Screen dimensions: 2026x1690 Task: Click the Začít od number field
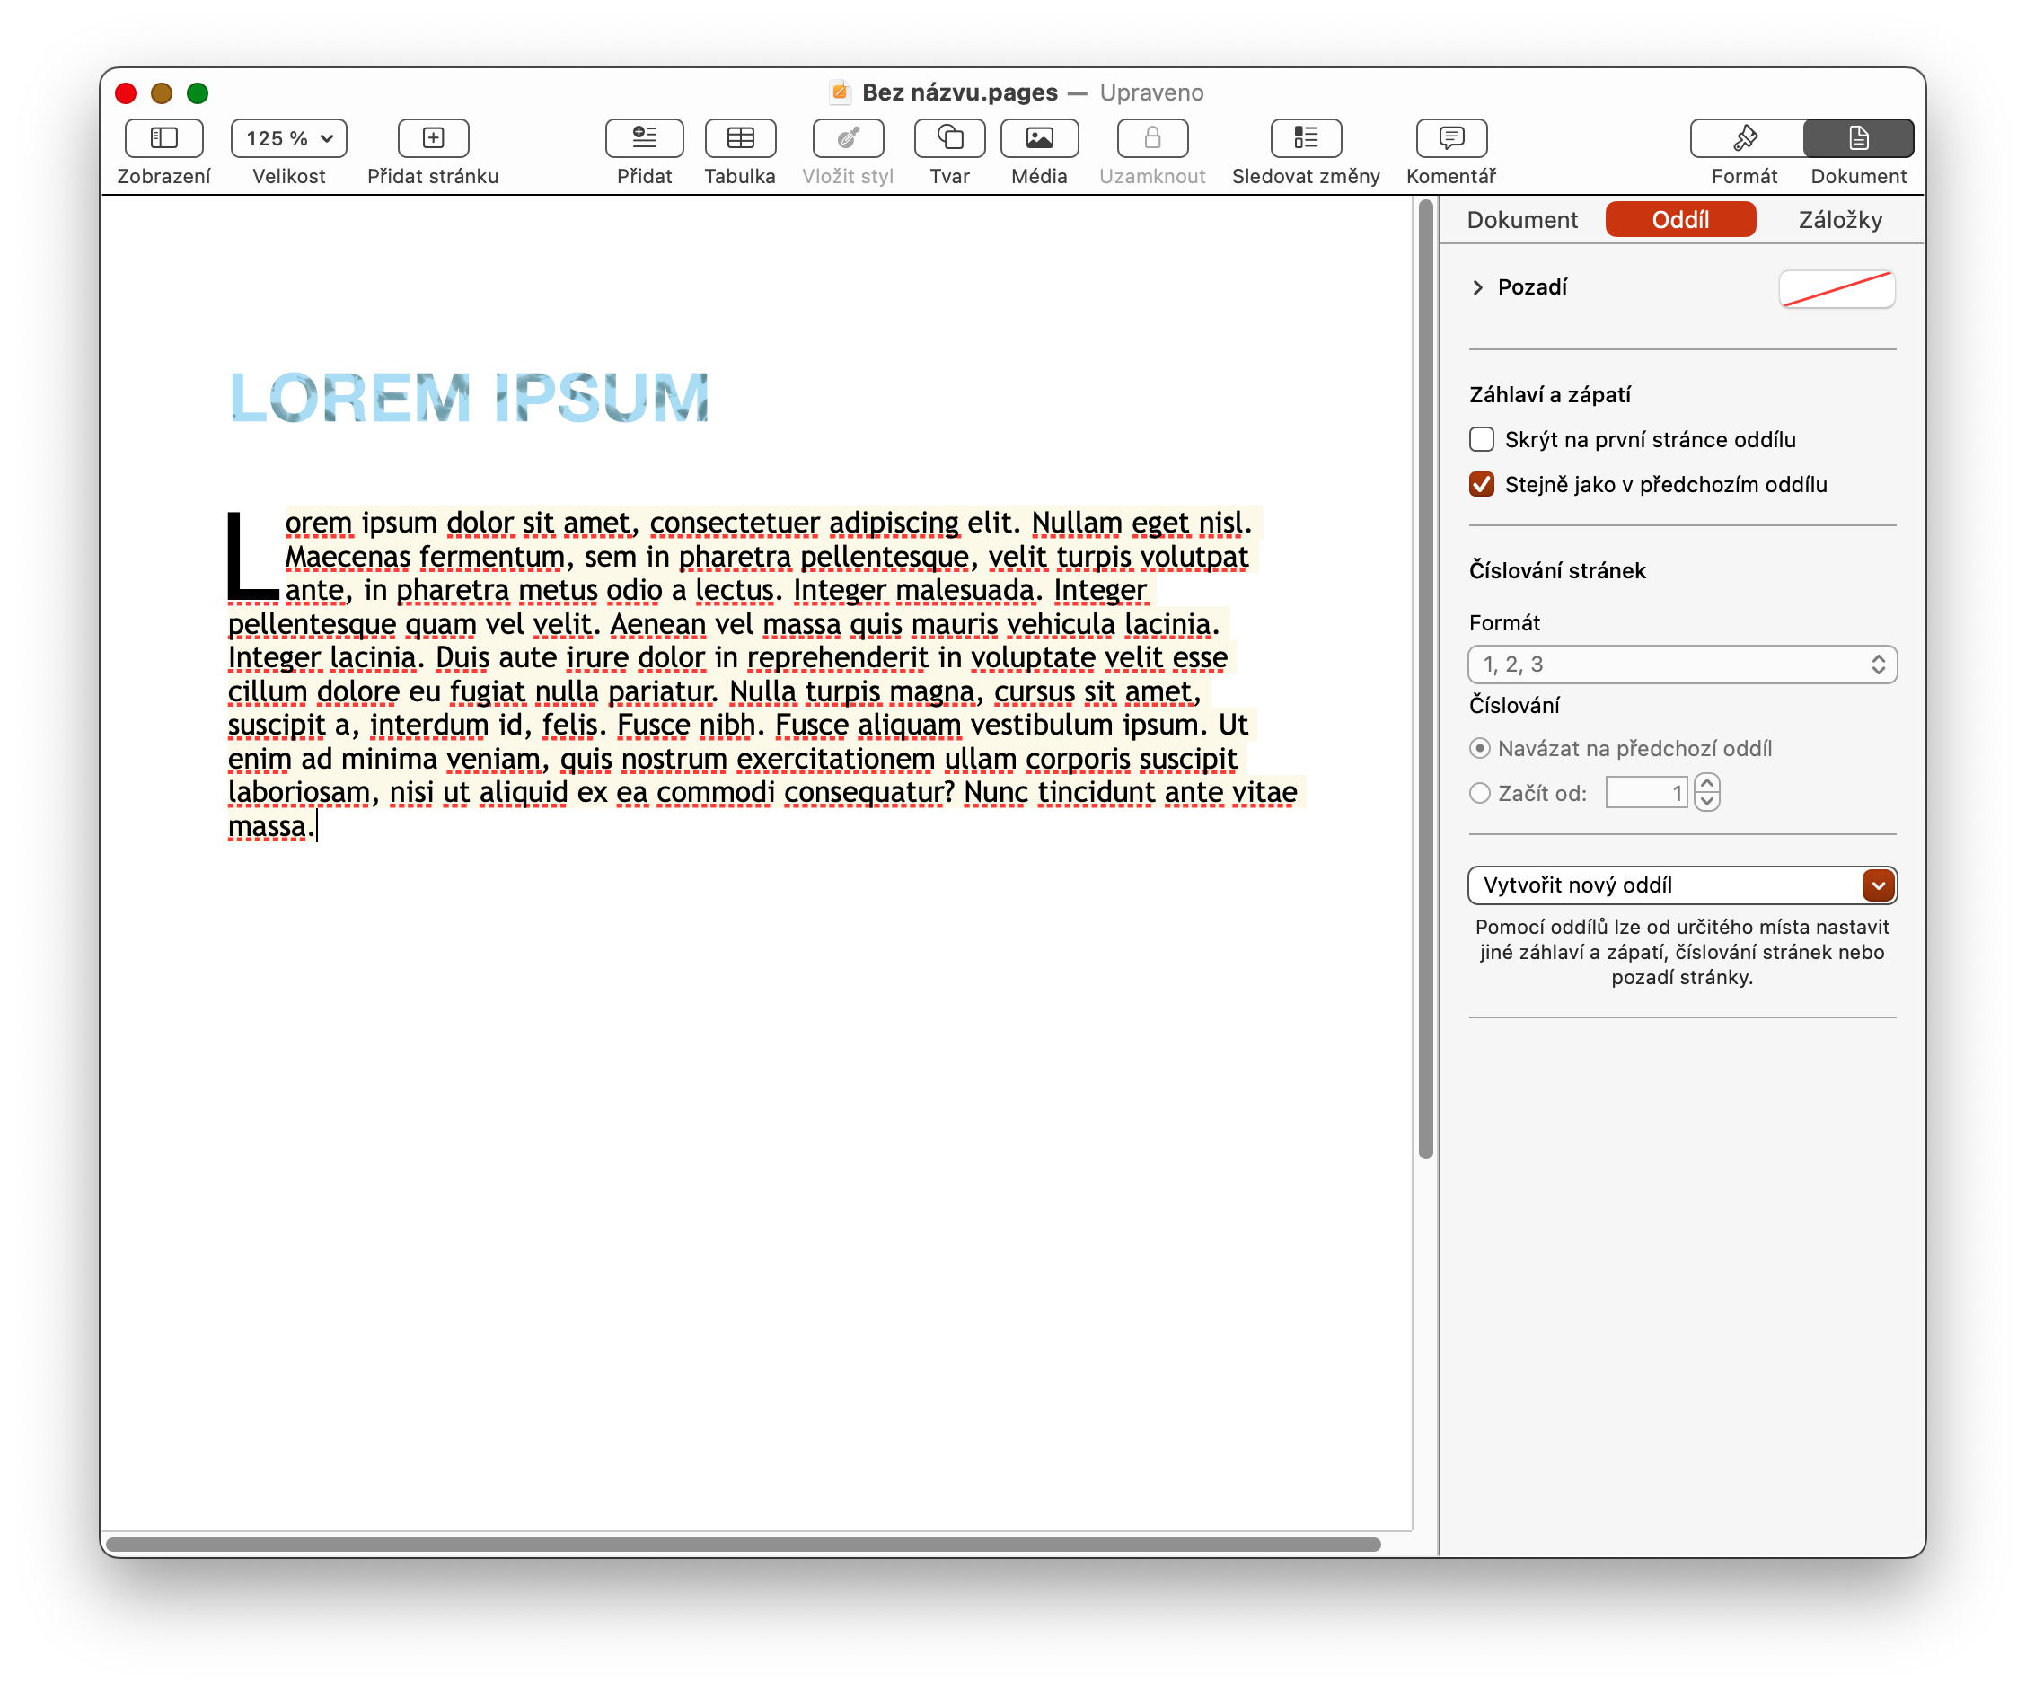(1646, 793)
